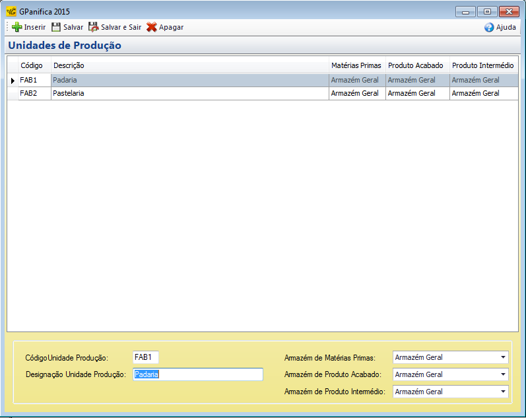This screenshot has height=418, width=526.
Task: Click the green plus Inserir icon
Action: coord(16,27)
